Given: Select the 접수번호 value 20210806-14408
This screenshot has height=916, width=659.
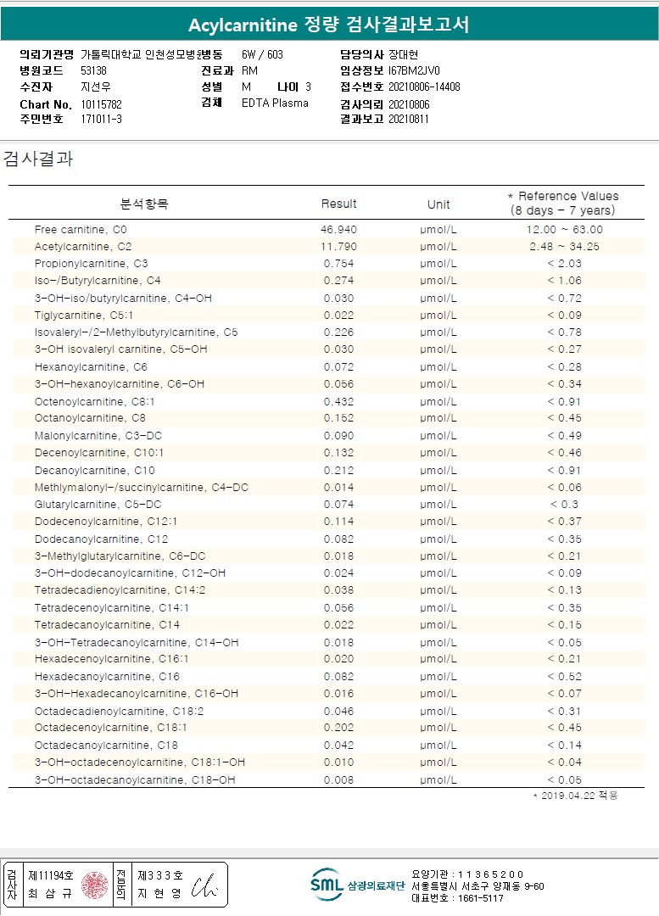Looking at the screenshot, I should (x=424, y=87).
